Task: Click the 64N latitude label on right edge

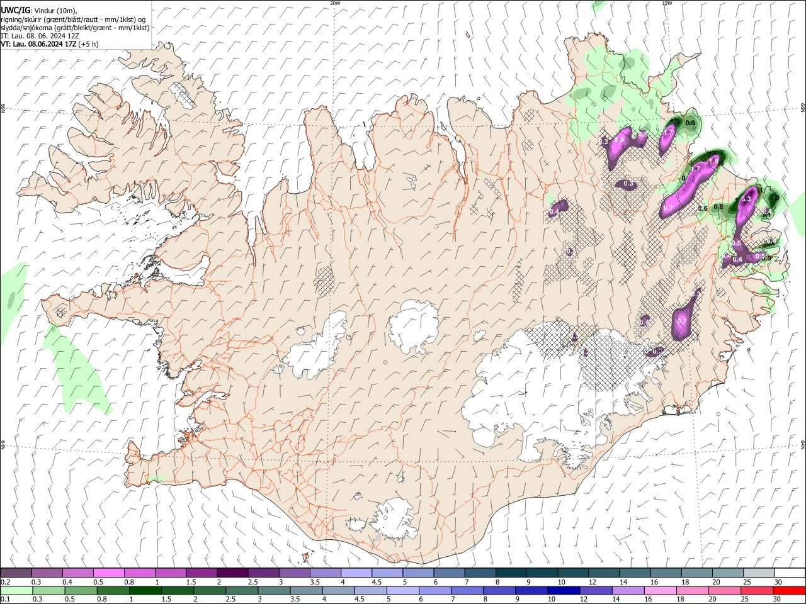Action: point(803,444)
